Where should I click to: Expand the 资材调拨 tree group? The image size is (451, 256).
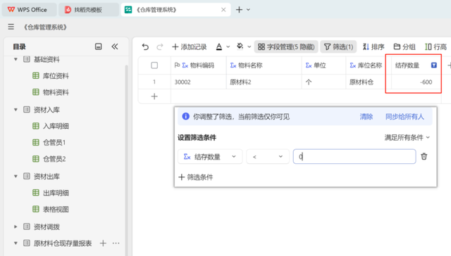tap(16, 226)
